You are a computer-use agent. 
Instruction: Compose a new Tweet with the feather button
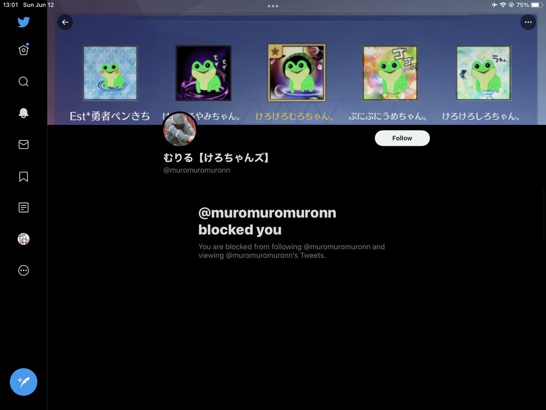(24, 382)
